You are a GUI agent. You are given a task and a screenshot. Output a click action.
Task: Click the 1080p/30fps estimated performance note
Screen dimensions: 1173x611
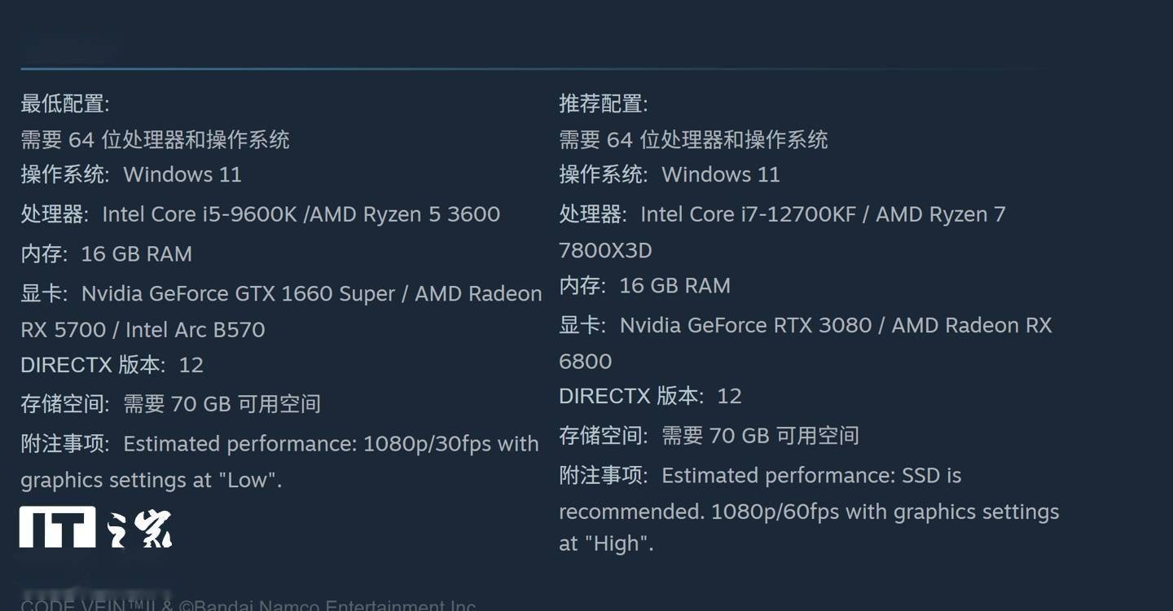click(330, 444)
